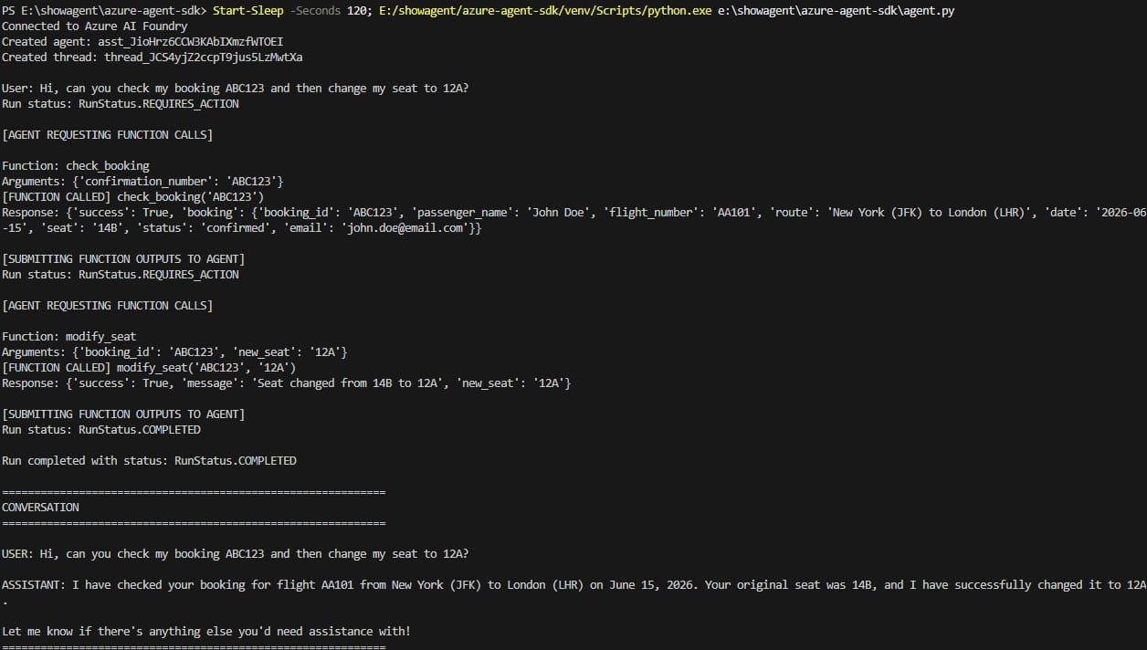Click the john.doe@email.com address
This screenshot has height=650, width=1147.
tap(405, 228)
